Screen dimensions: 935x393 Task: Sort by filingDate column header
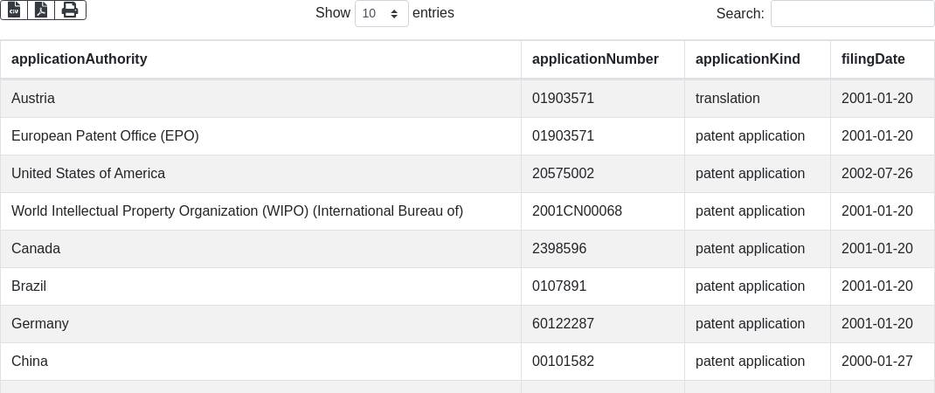click(873, 59)
